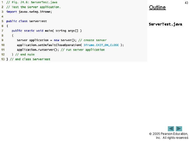Select the '// run server application' comment

[83, 50]
